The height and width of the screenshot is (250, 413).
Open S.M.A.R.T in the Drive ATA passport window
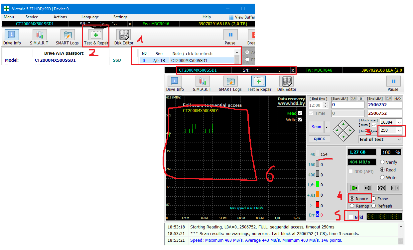tap(39, 37)
